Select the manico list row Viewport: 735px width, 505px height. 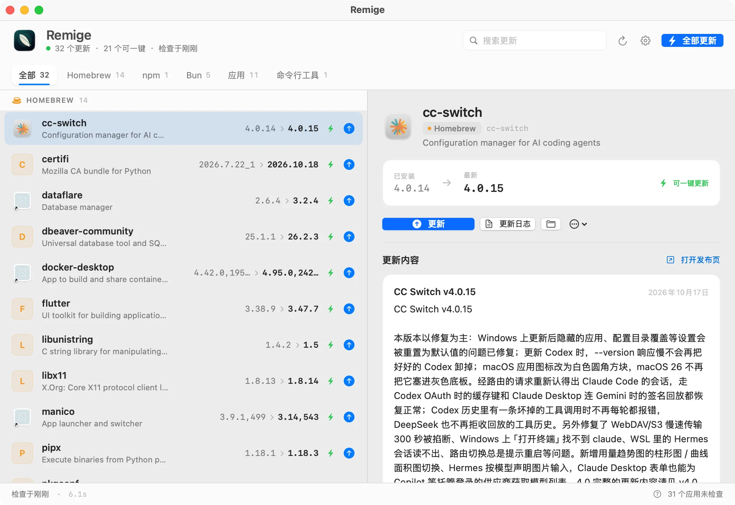coord(183,417)
